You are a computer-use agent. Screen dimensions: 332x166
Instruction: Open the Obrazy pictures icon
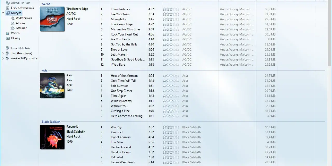(x=8, y=38)
